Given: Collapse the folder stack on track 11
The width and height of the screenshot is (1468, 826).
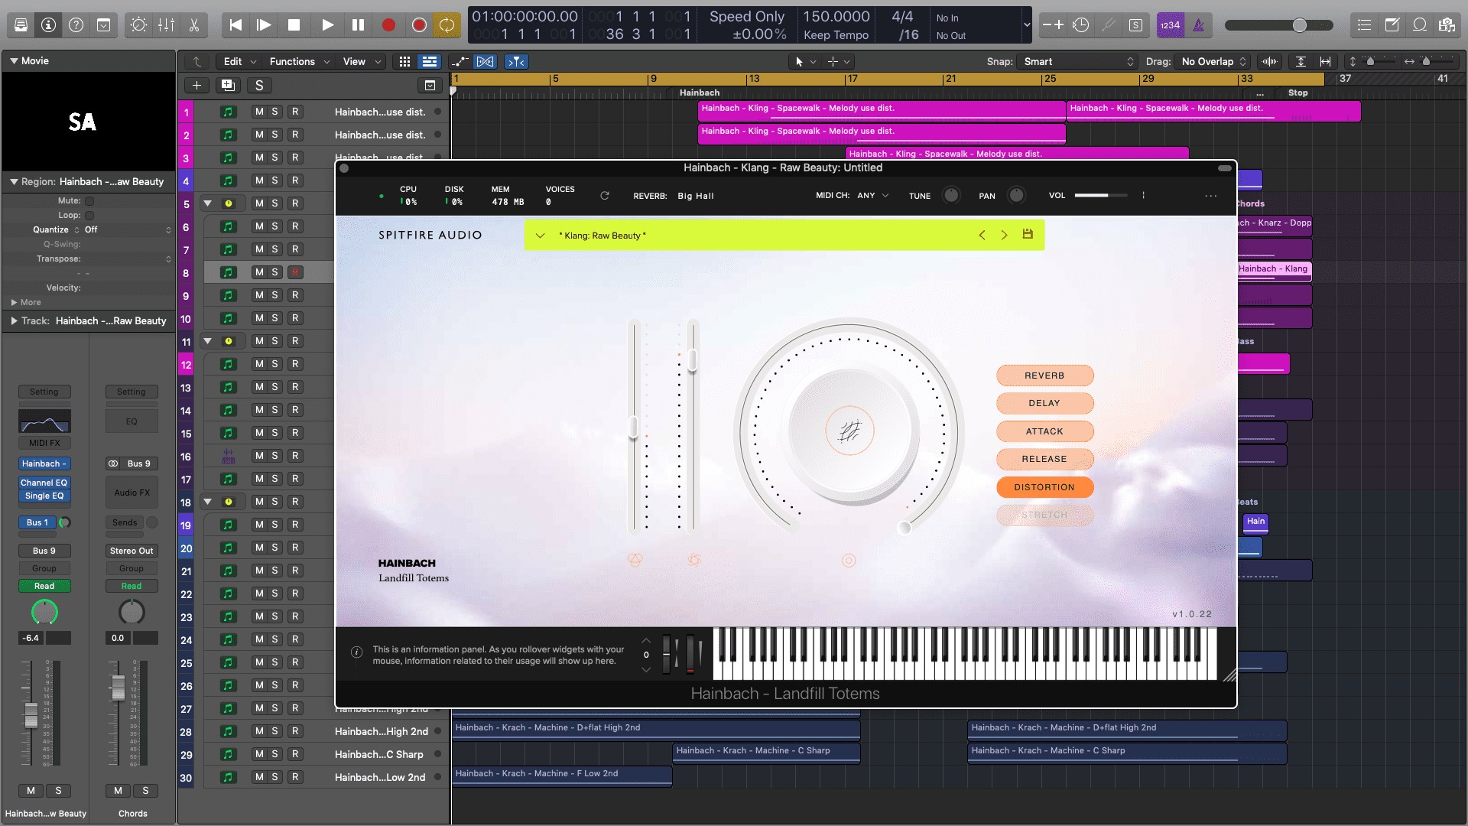Looking at the screenshot, I should click(207, 341).
